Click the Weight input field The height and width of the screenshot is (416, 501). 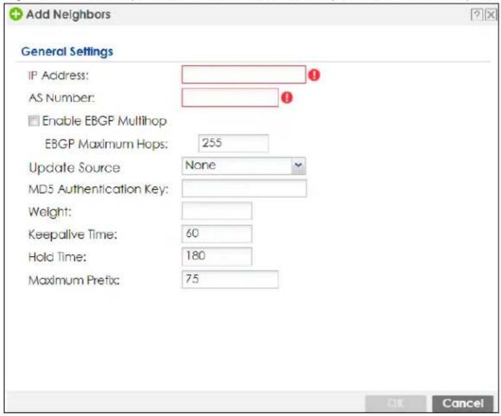tap(217, 211)
